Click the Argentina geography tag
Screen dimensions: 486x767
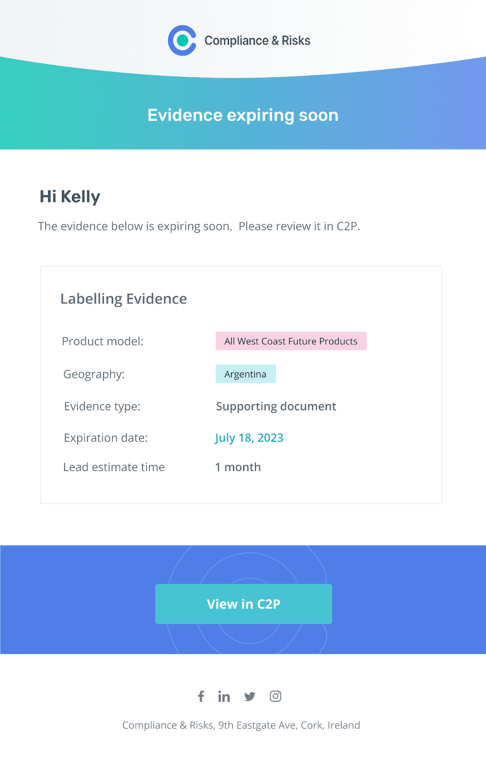[246, 374]
